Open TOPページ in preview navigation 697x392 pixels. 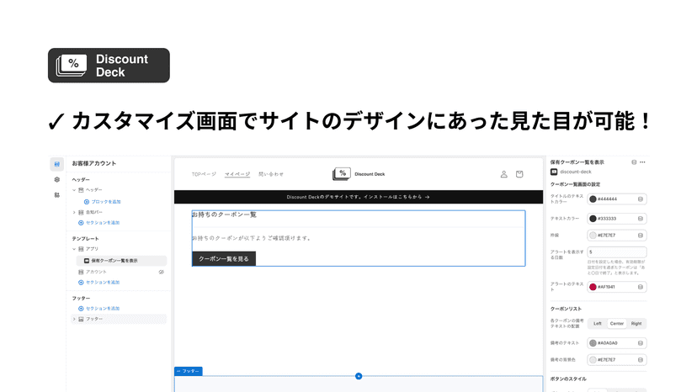pyautogui.click(x=204, y=174)
